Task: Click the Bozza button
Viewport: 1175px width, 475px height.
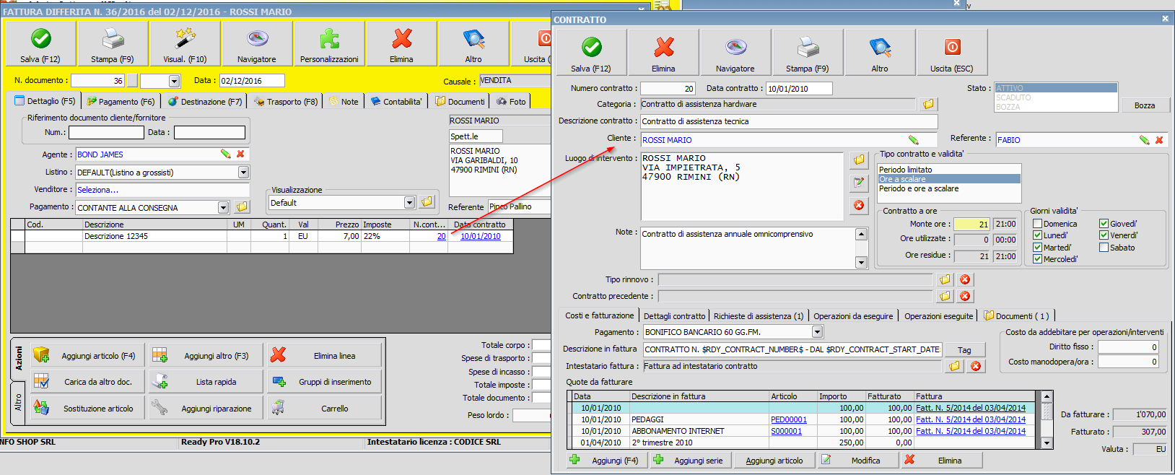Action: point(1144,105)
